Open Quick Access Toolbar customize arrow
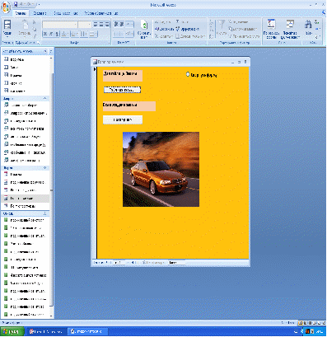This screenshot has height=337, width=327. (x=39, y=4)
